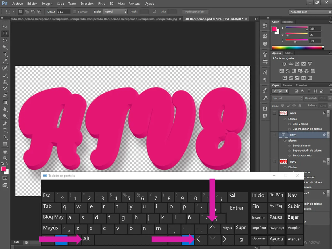
Task: Hide the Sombra interior effect
Action: click(289, 146)
